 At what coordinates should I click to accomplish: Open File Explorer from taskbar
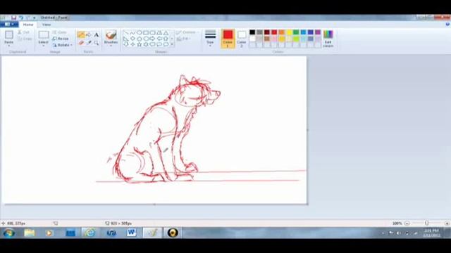click(29, 233)
